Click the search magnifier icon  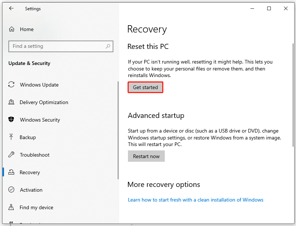tap(108, 46)
